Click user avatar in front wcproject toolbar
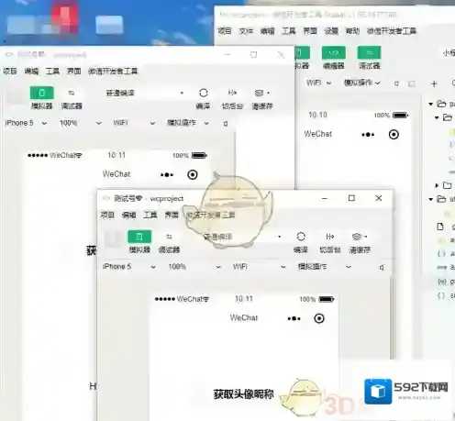 pyautogui.click(x=113, y=239)
